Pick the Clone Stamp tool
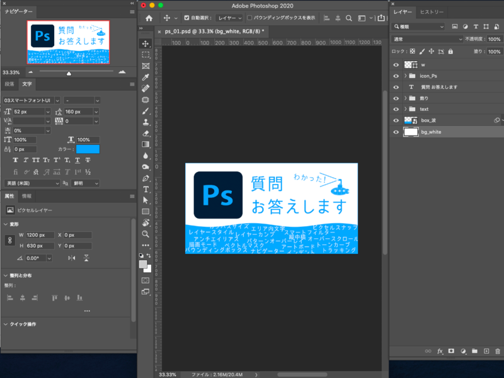Viewport: 504px width, 378px height. coord(146,122)
